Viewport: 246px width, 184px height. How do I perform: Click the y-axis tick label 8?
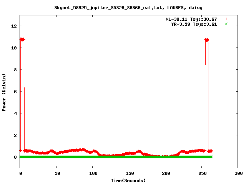pos(15,70)
